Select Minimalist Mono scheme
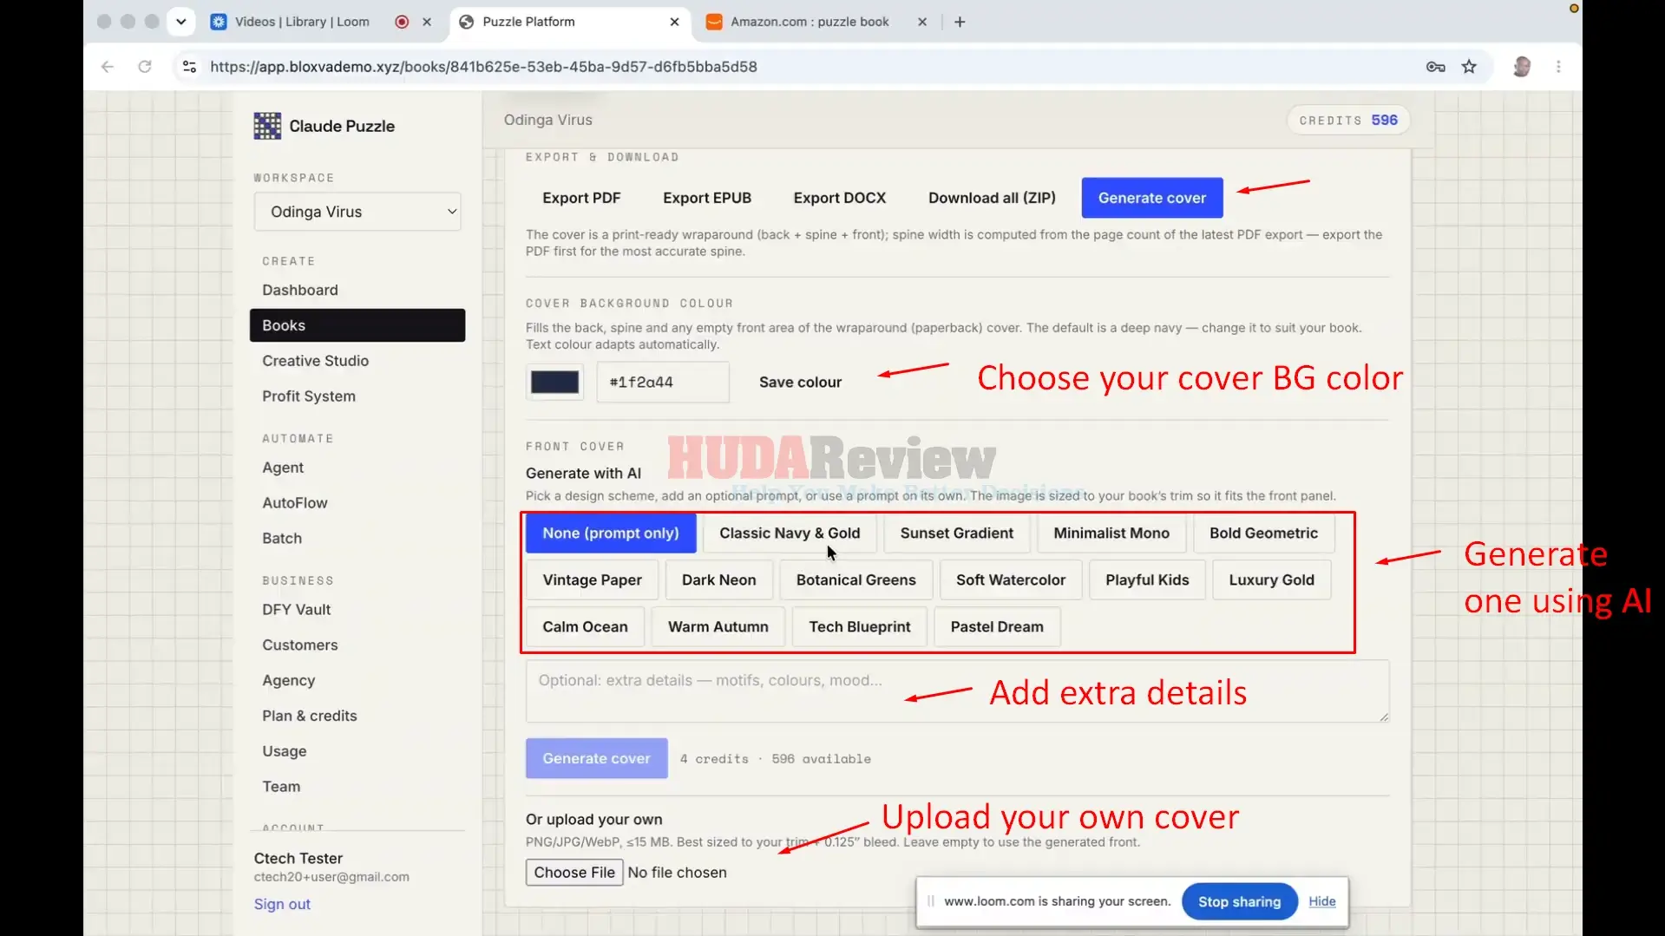 (x=1111, y=533)
